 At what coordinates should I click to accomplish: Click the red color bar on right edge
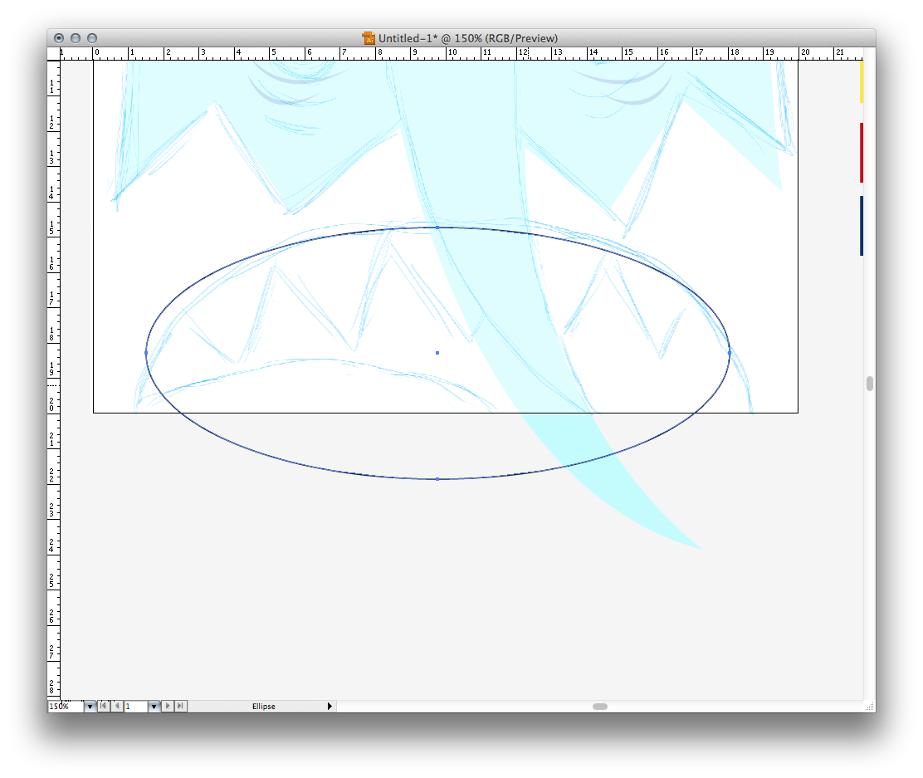pos(862,153)
